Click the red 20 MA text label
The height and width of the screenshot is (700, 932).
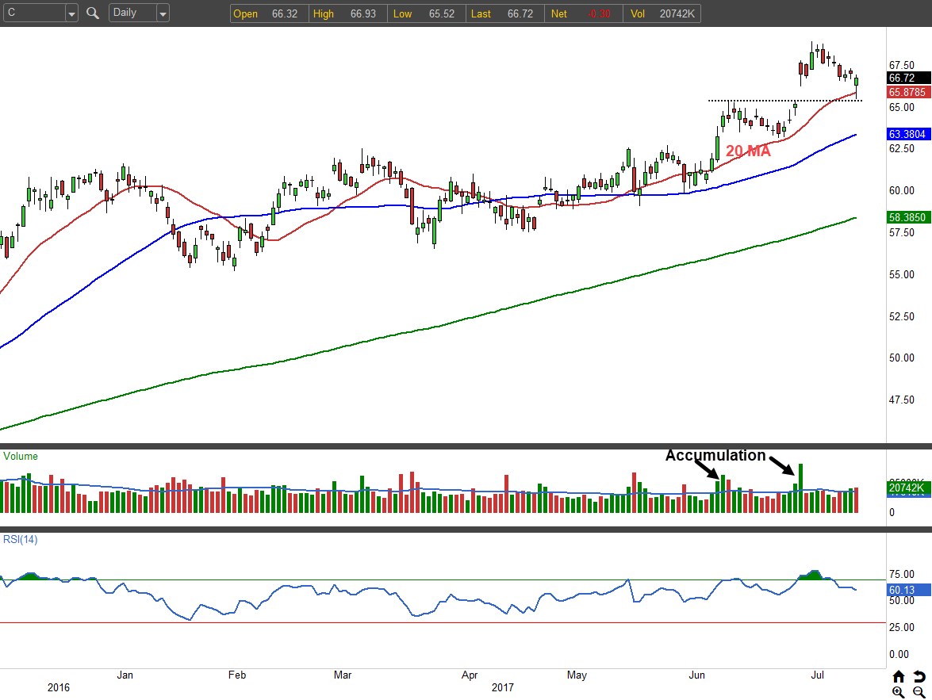click(x=748, y=151)
